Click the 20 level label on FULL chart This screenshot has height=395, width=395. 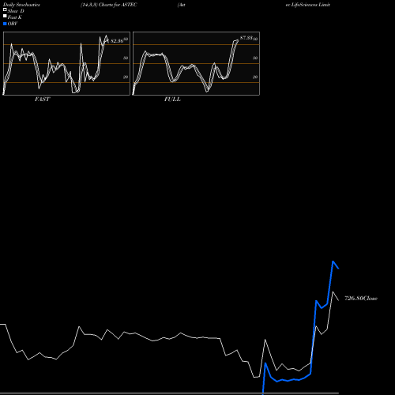click(255, 77)
